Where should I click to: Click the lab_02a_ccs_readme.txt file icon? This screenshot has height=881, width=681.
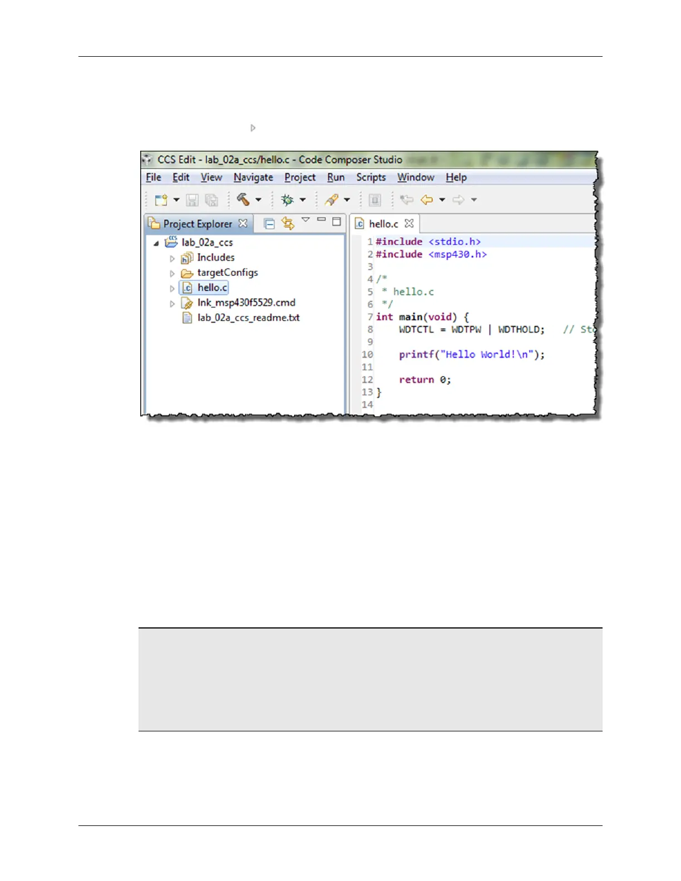coord(187,318)
